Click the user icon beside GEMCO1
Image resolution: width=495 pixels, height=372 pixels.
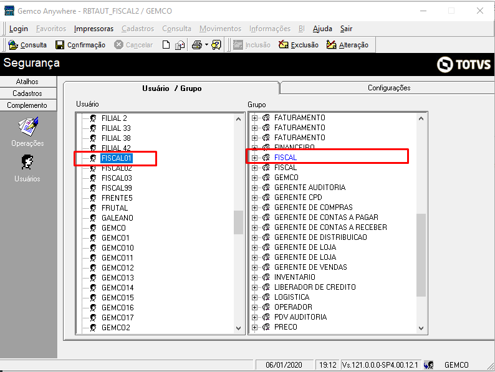tap(93, 238)
